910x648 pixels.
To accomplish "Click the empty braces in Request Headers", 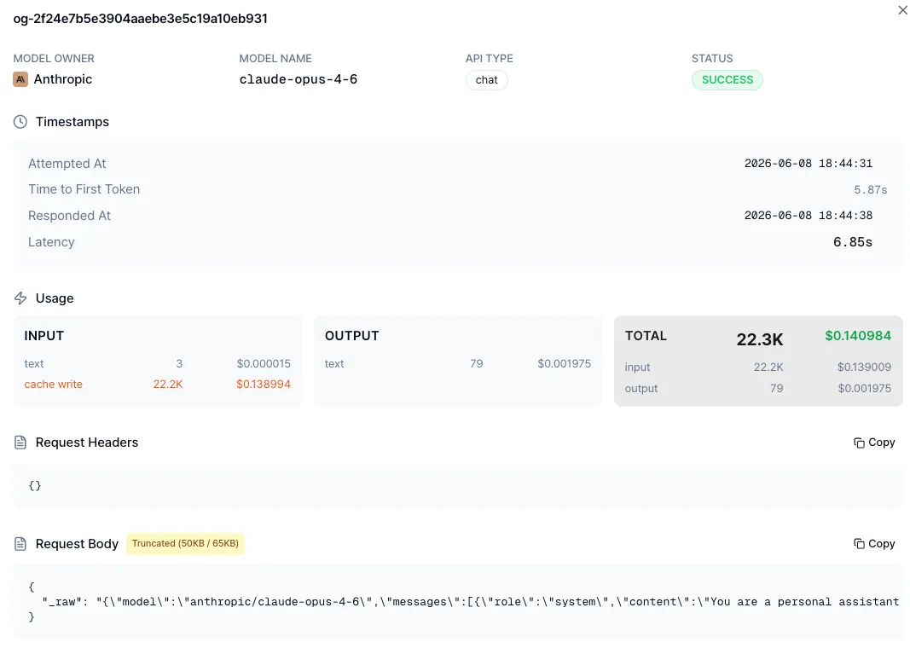I will coord(35,485).
